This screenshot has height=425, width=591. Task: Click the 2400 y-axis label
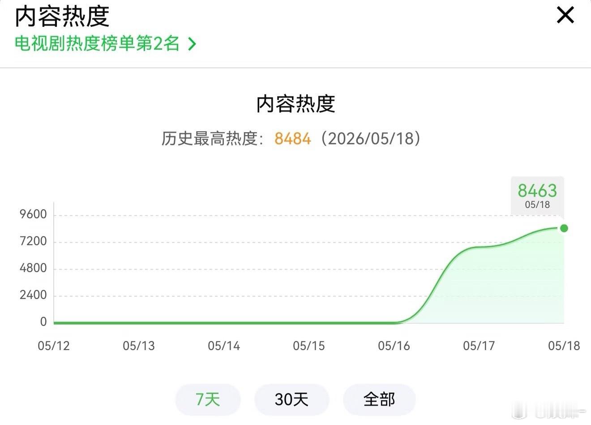pyautogui.click(x=33, y=295)
